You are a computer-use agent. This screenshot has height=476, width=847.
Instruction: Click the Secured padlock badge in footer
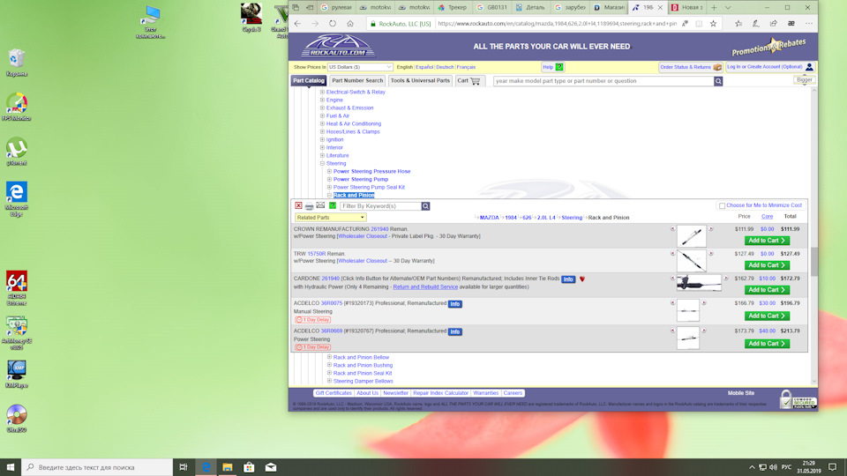pos(798,400)
